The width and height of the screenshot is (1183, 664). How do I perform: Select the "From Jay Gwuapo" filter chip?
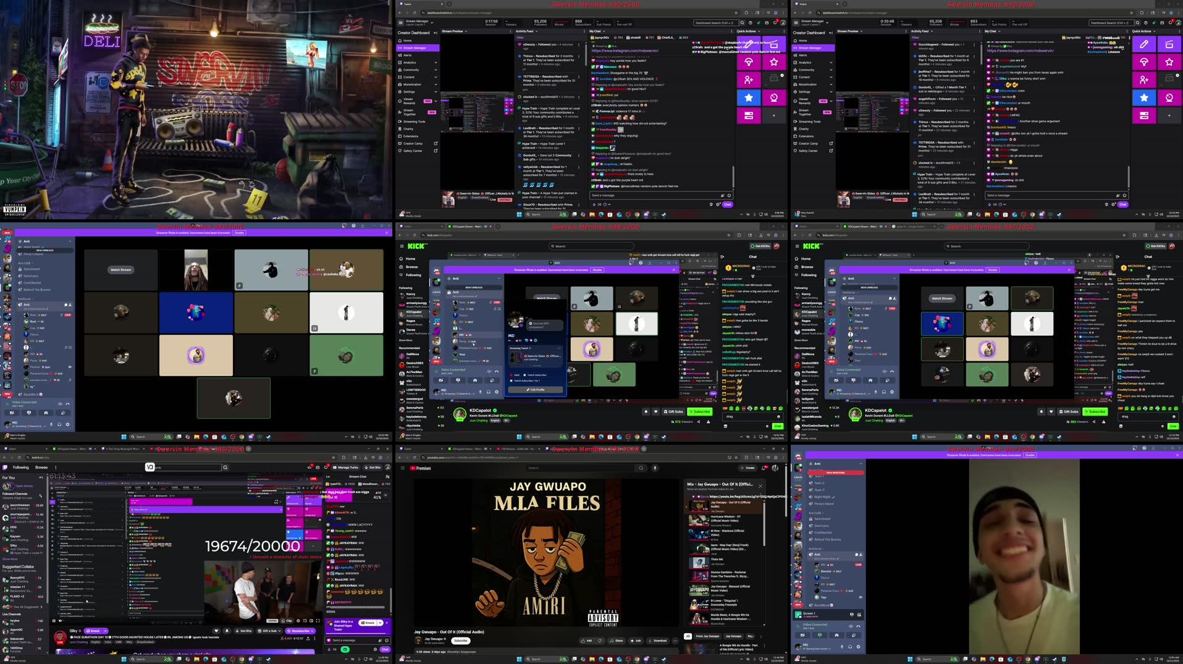[707, 636]
